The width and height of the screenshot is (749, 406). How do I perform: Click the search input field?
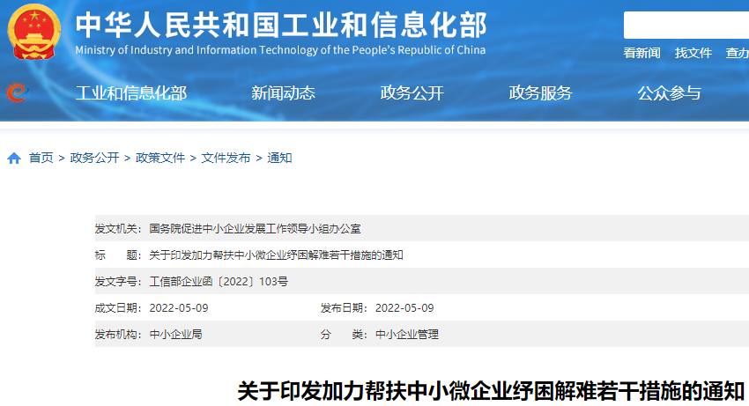point(686,26)
